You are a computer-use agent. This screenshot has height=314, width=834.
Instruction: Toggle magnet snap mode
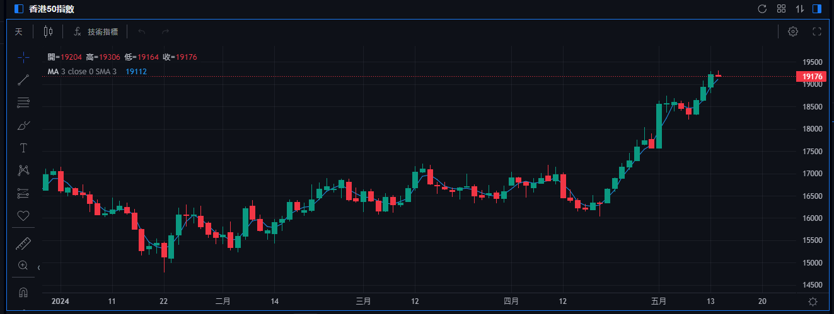23,293
